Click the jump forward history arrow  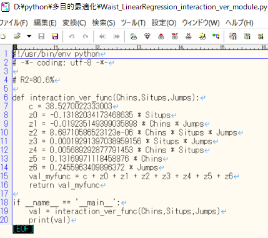click(x=116, y=36)
